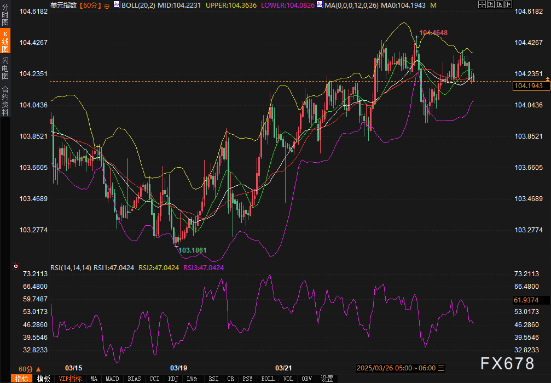Click the 03/21 date axis label
The height and width of the screenshot is (383, 551).
tap(283, 368)
